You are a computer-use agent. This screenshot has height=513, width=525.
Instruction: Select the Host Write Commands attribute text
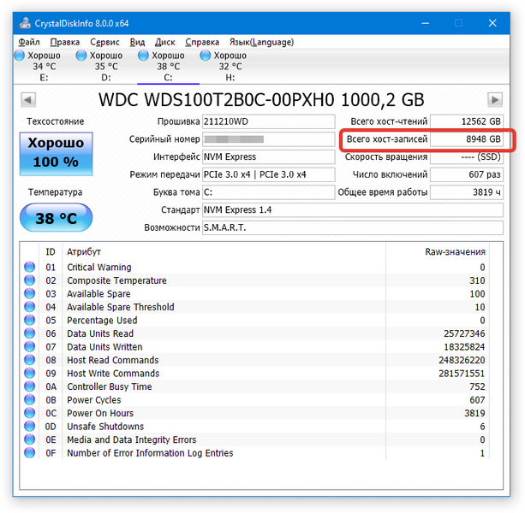pos(113,374)
